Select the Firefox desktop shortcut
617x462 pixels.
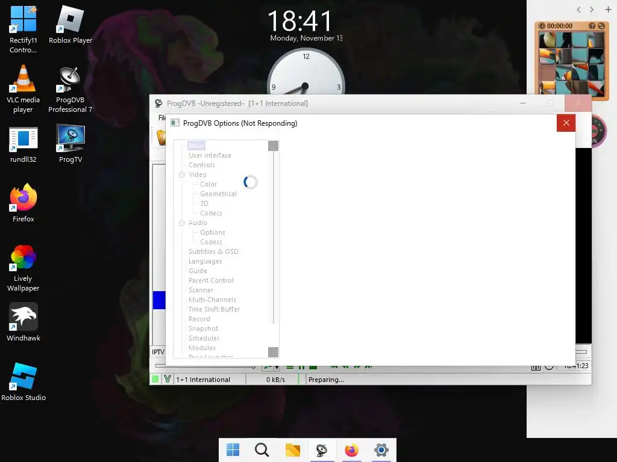click(23, 203)
